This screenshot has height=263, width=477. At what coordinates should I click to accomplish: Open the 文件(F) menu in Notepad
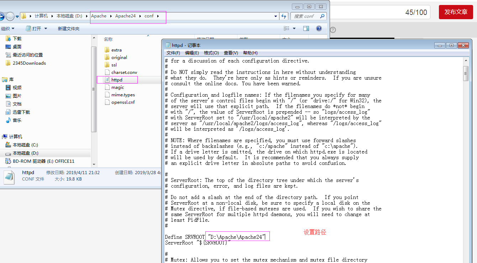click(173, 53)
